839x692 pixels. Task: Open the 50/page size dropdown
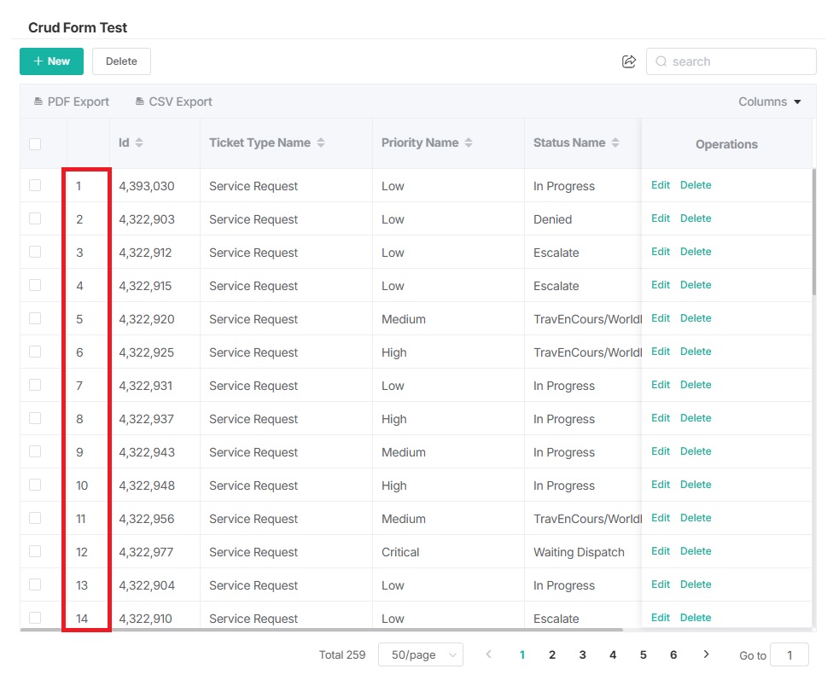pyautogui.click(x=420, y=654)
